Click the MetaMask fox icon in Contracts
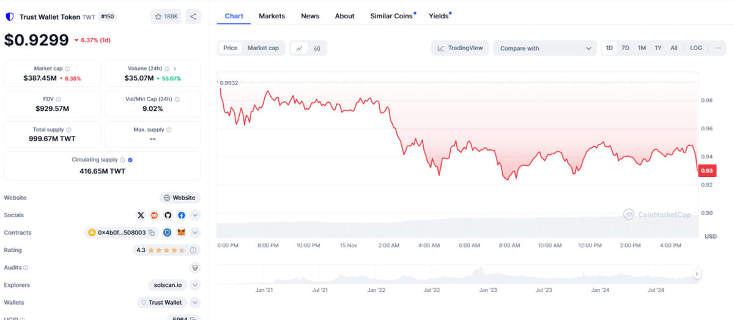 pos(181,233)
